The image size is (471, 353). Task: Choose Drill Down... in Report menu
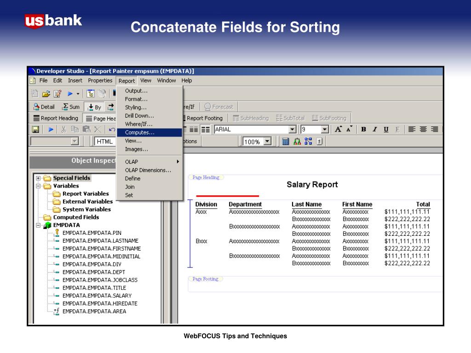pyautogui.click(x=149, y=115)
